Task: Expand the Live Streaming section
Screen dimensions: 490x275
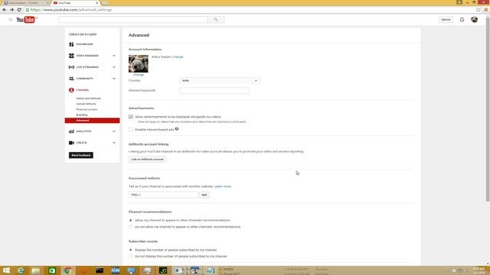Action: click(114, 67)
